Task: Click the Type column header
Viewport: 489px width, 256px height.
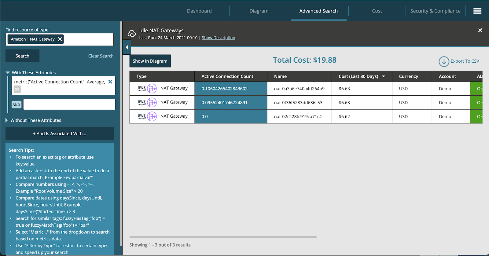Action: pos(162,76)
